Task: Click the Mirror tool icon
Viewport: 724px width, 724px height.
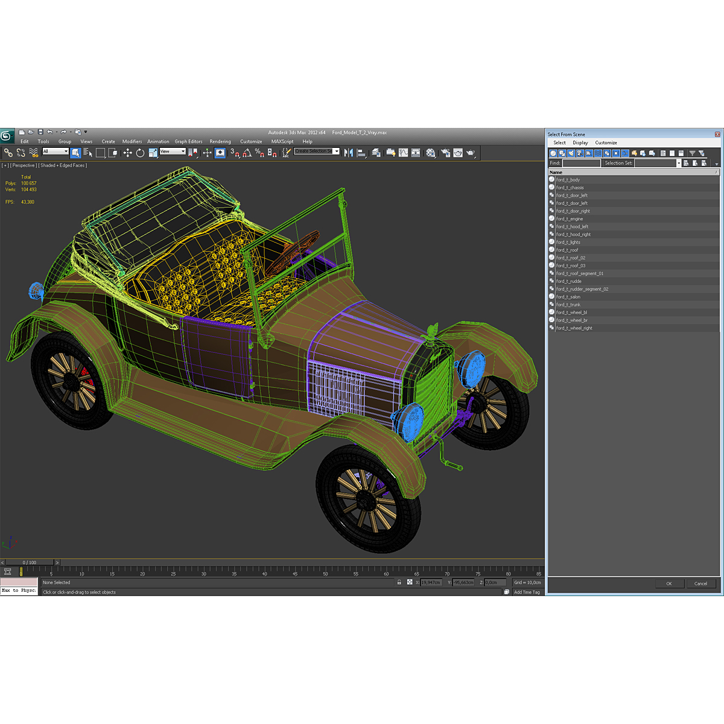Action: (x=349, y=153)
